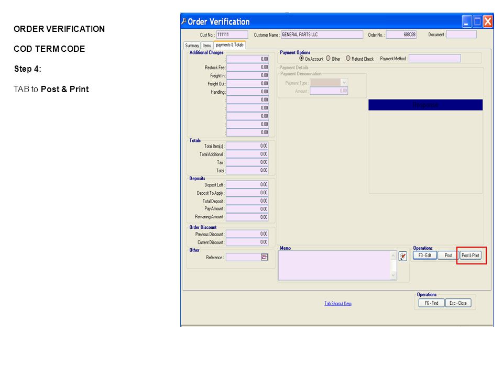Click the Total Deposit field
The image size is (503, 377).
247,201
